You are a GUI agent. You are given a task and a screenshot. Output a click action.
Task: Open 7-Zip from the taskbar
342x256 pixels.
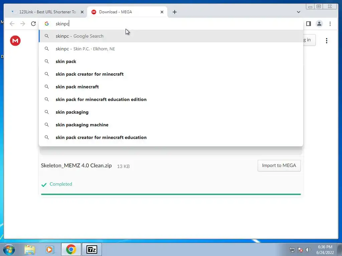(92, 249)
